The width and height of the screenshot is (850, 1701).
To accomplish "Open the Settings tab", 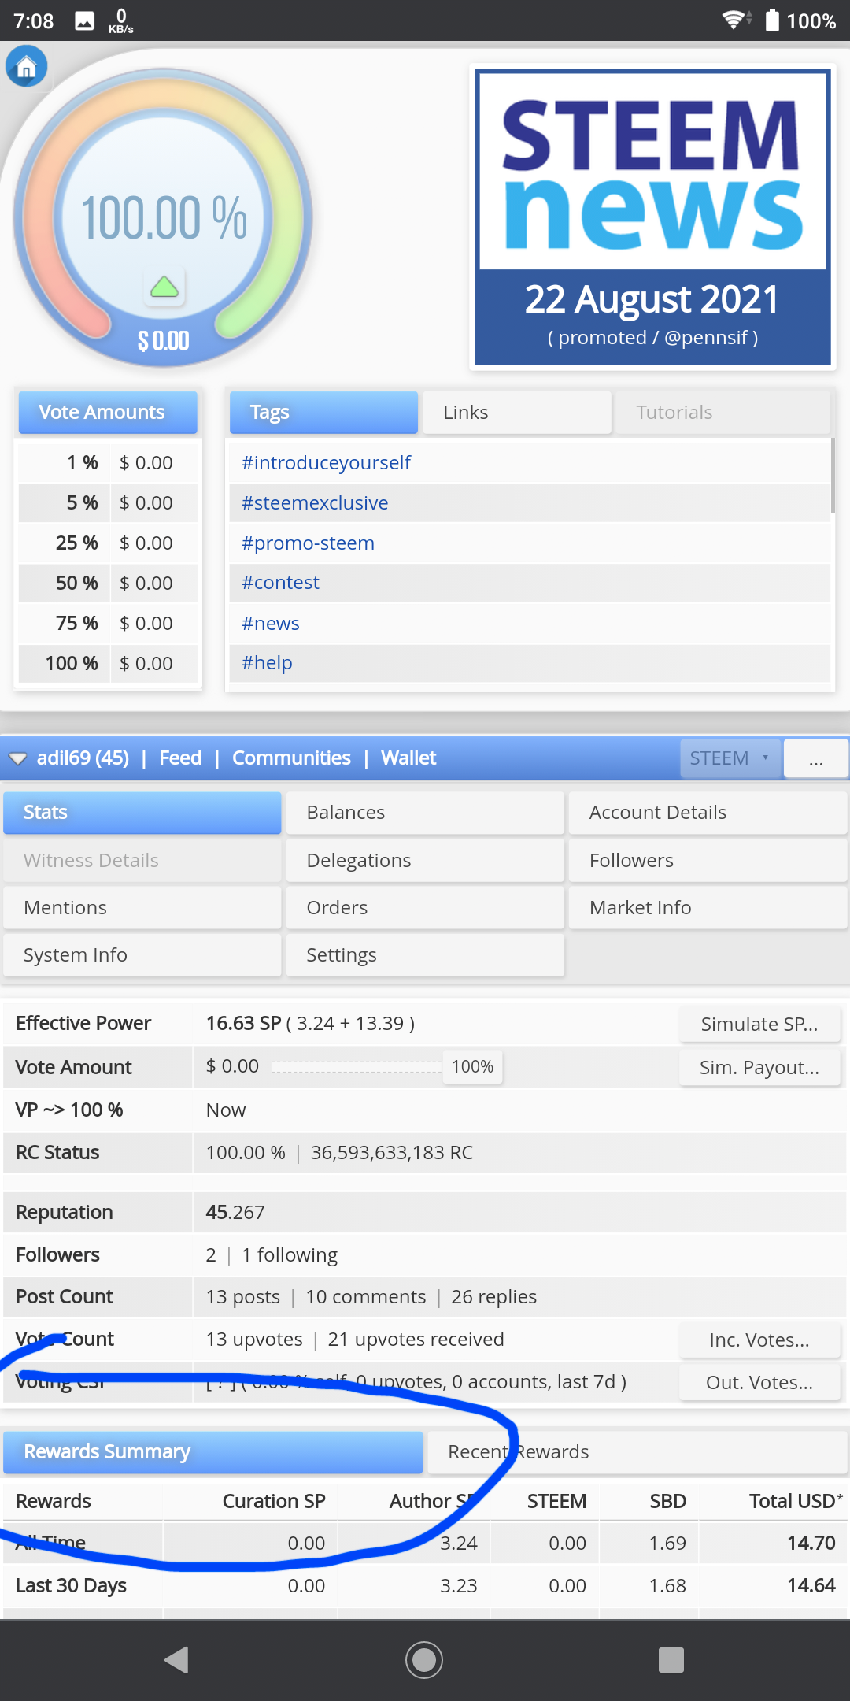I will pyautogui.click(x=425, y=954).
